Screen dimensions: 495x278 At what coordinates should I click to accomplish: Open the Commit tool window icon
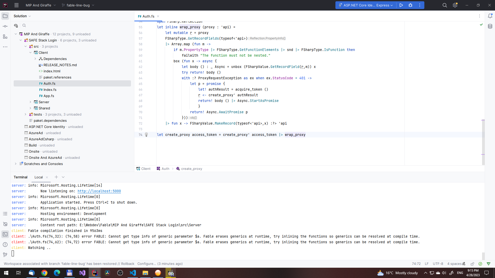tap(5, 26)
